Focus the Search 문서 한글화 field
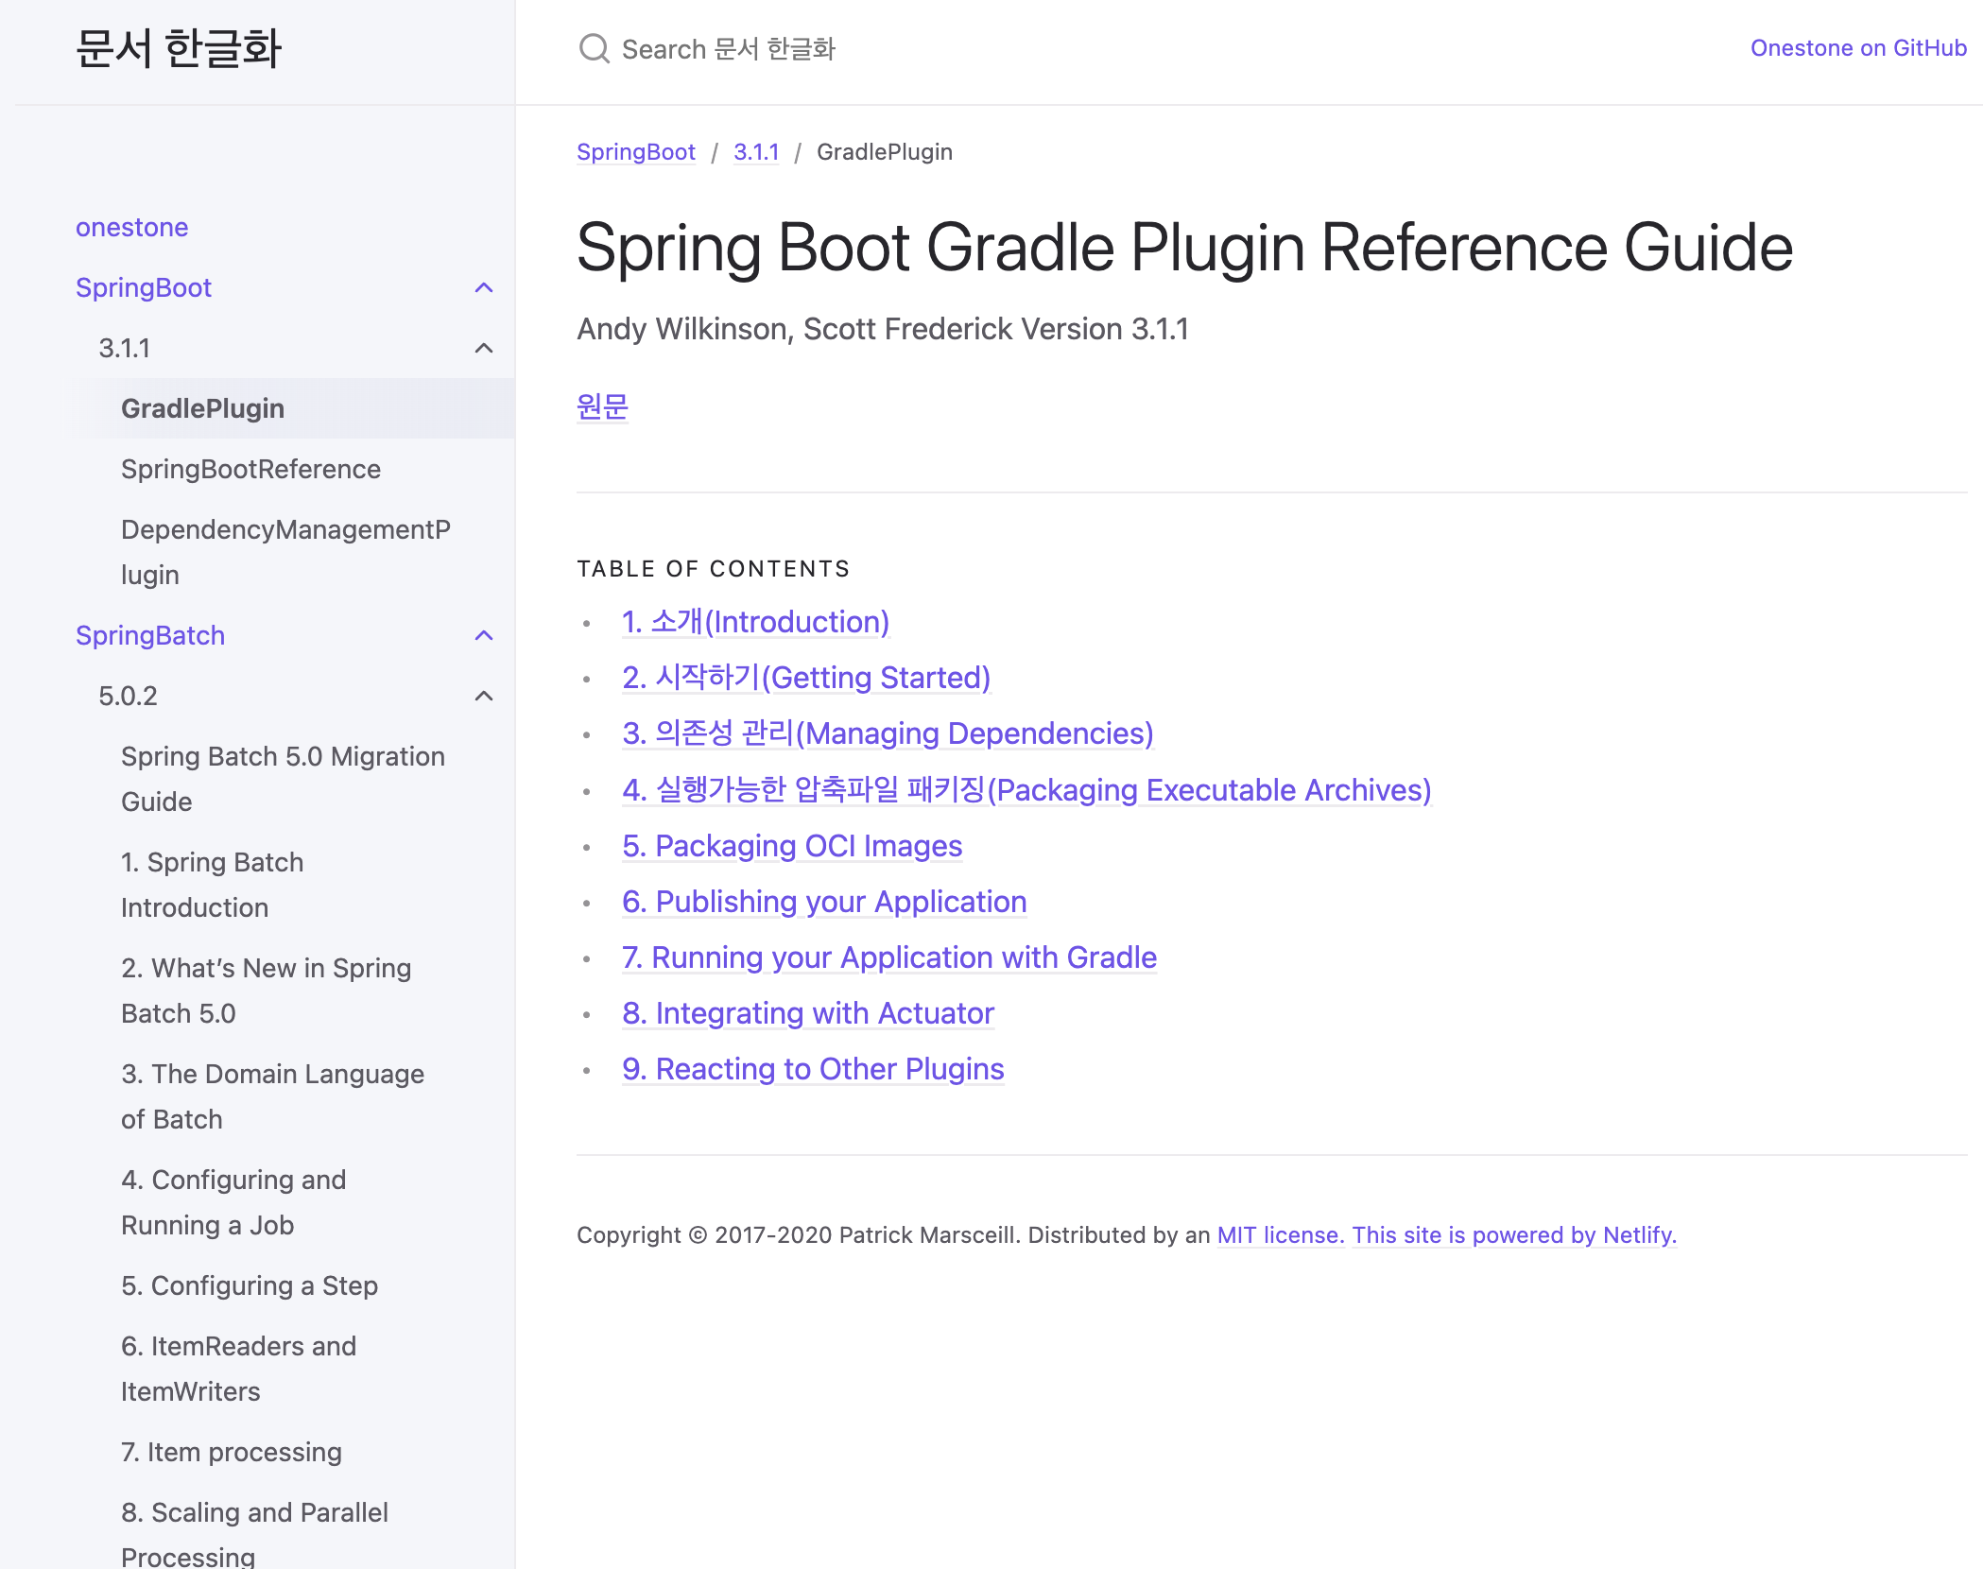The image size is (1983, 1569). tap(728, 49)
